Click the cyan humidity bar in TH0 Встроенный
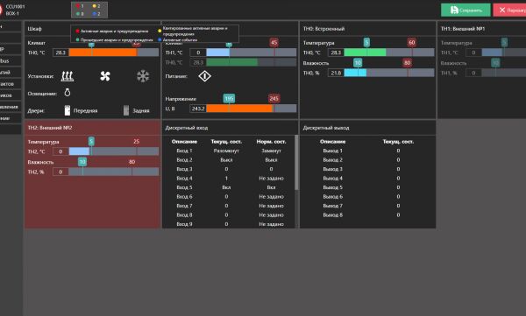The width and height of the screenshot is (526, 316). (x=355, y=73)
